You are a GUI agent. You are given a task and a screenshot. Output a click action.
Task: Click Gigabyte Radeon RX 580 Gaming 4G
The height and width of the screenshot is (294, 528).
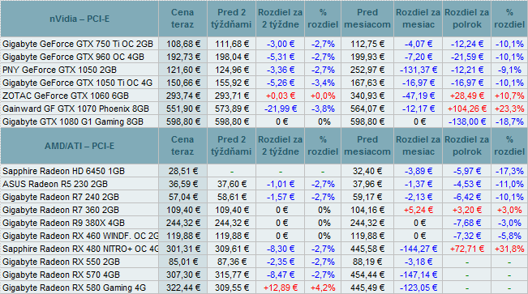pyautogui.click(x=74, y=288)
